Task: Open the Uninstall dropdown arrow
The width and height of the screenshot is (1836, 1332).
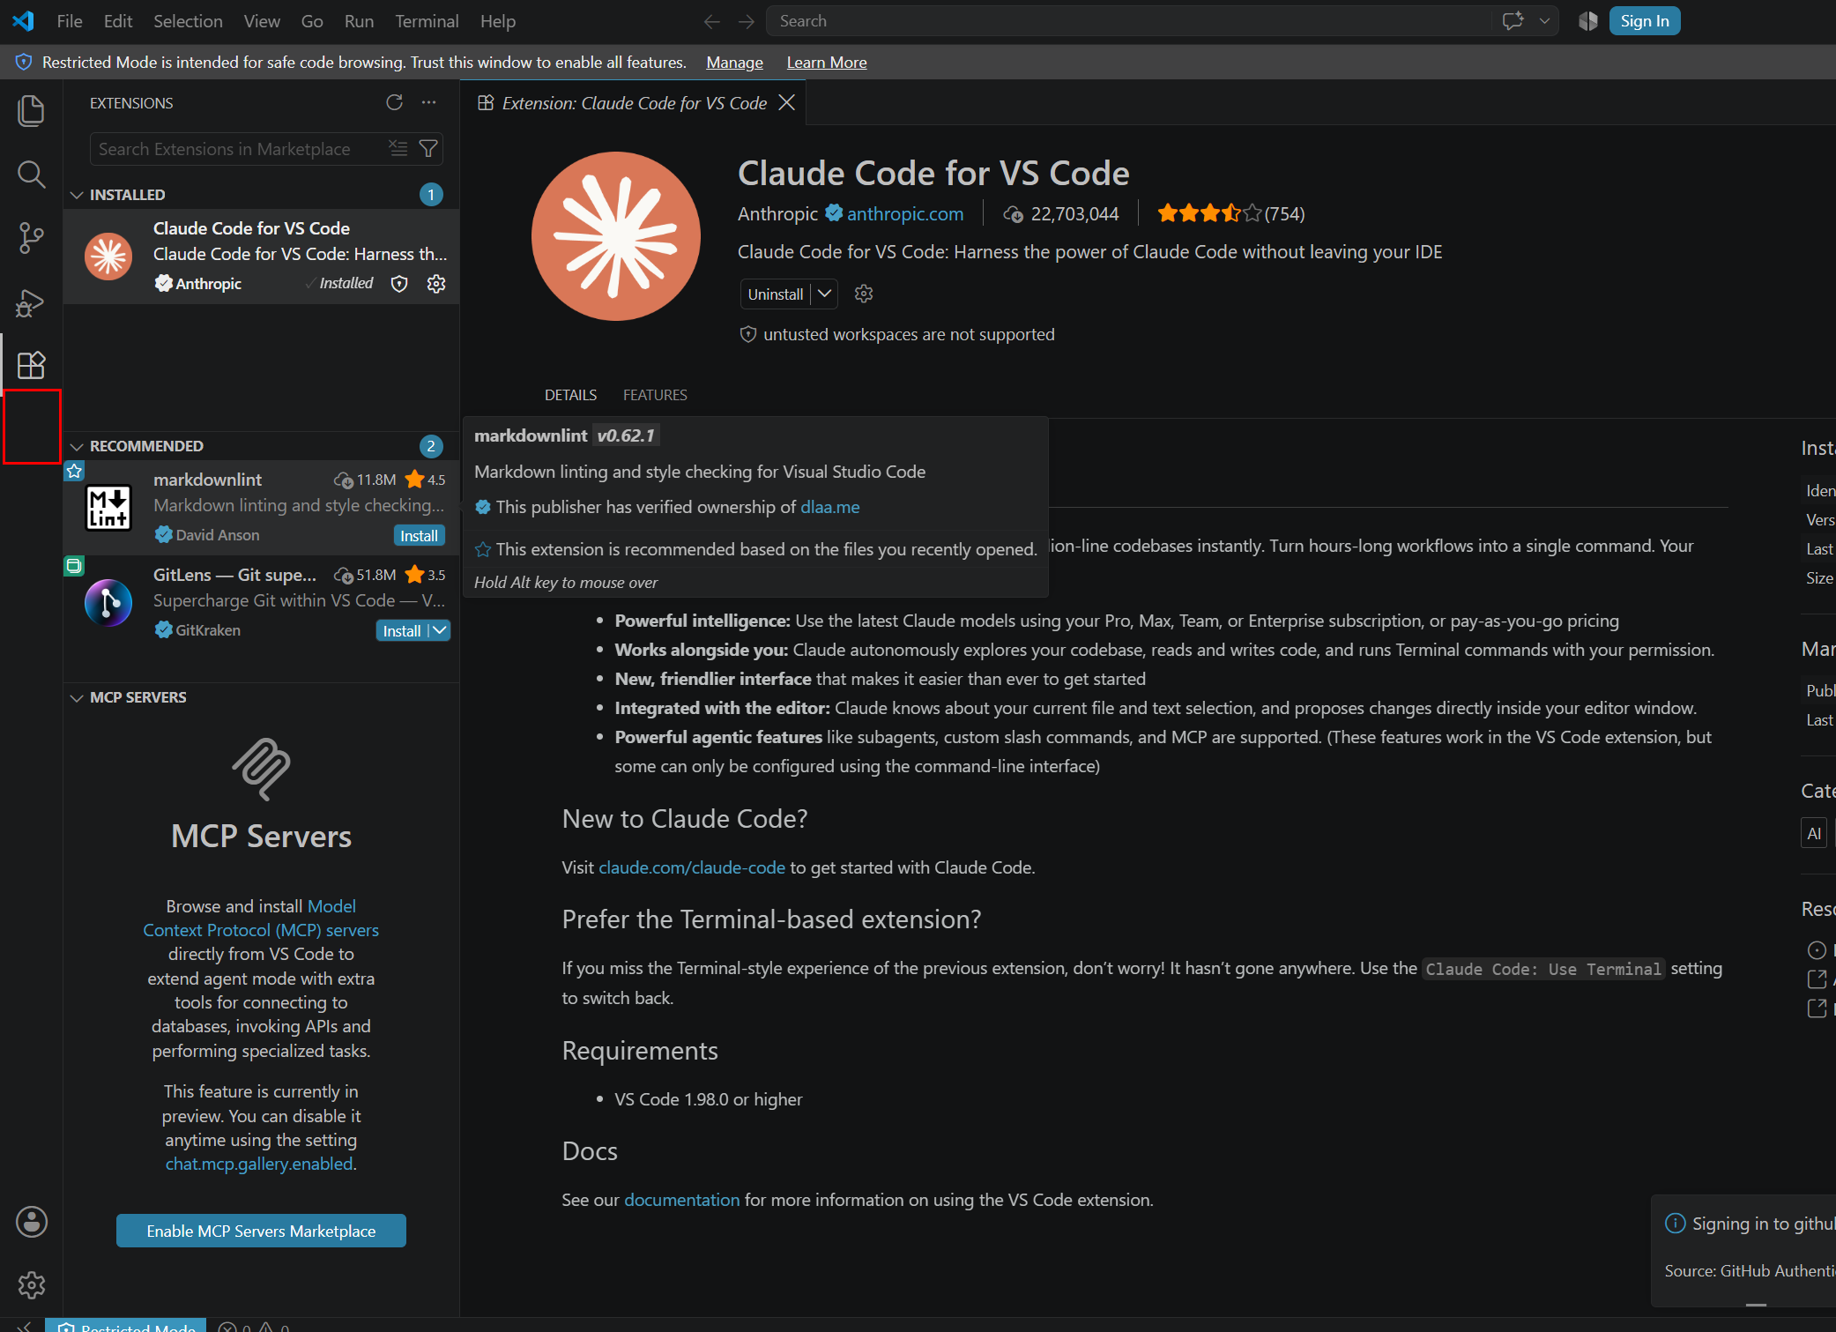Action: point(824,294)
